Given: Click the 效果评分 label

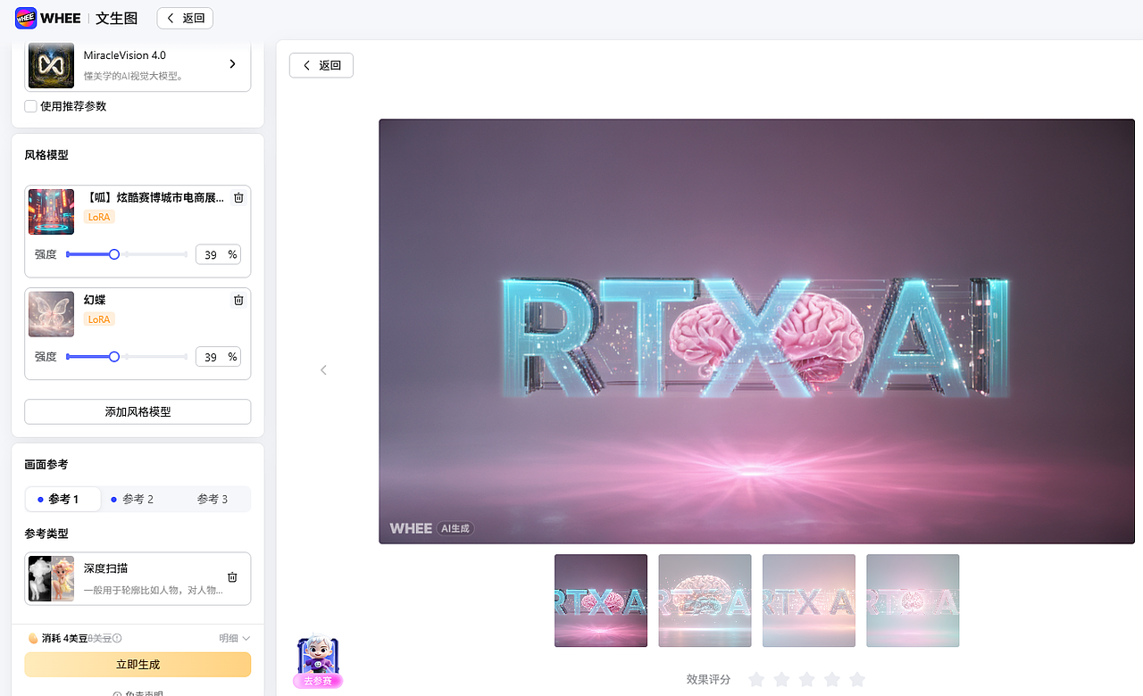Looking at the screenshot, I should click(x=708, y=680).
